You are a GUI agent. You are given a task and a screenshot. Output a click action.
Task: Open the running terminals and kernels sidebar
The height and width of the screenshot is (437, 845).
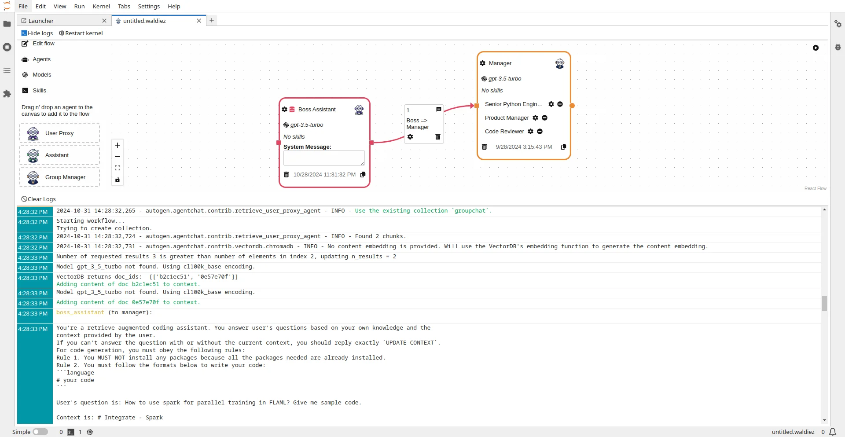7,47
